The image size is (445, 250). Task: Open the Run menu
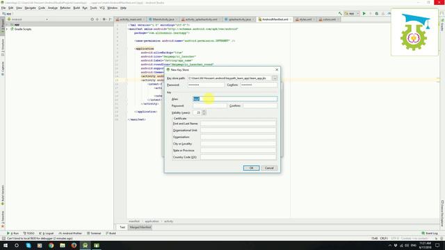click(x=85, y=8)
